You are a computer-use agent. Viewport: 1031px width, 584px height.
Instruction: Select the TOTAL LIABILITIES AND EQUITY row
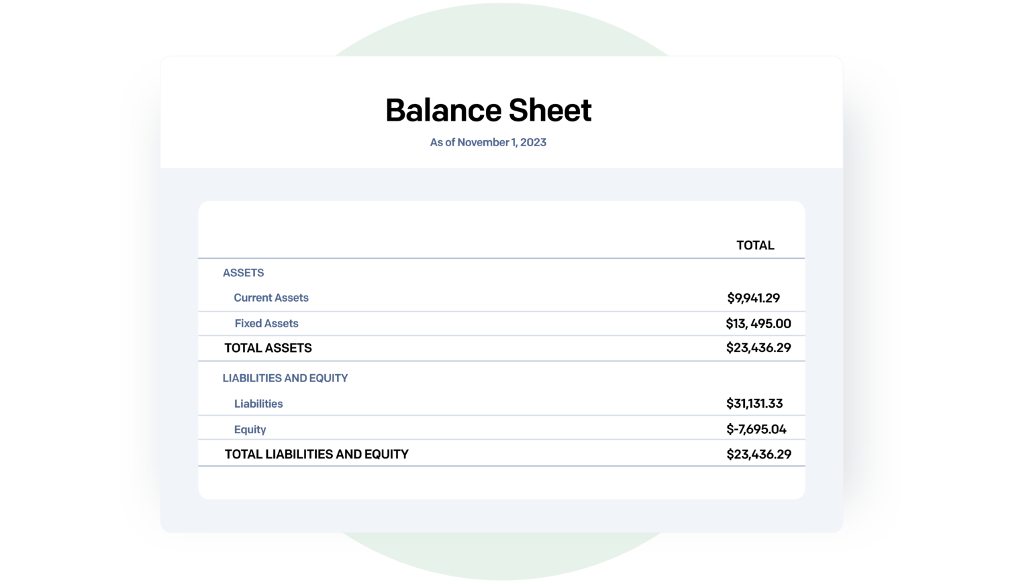click(x=316, y=454)
